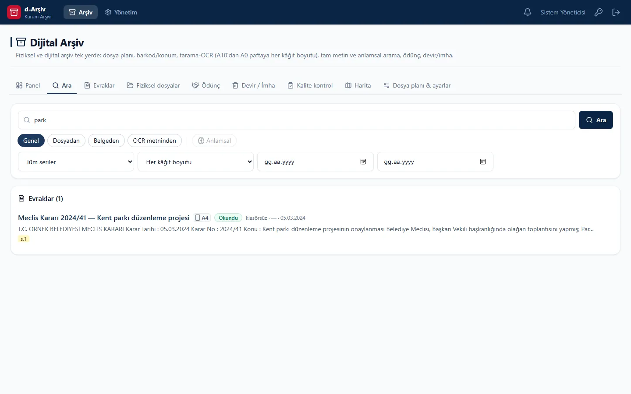Click the Sistem Yöneticisi user name

point(563,12)
